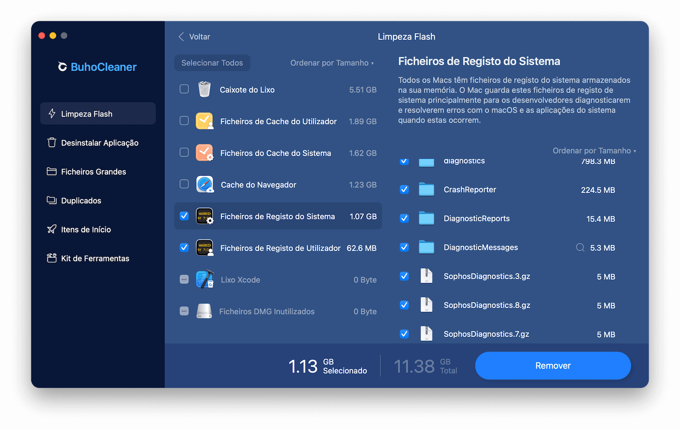Open Itens de Início section

click(x=98, y=229)
